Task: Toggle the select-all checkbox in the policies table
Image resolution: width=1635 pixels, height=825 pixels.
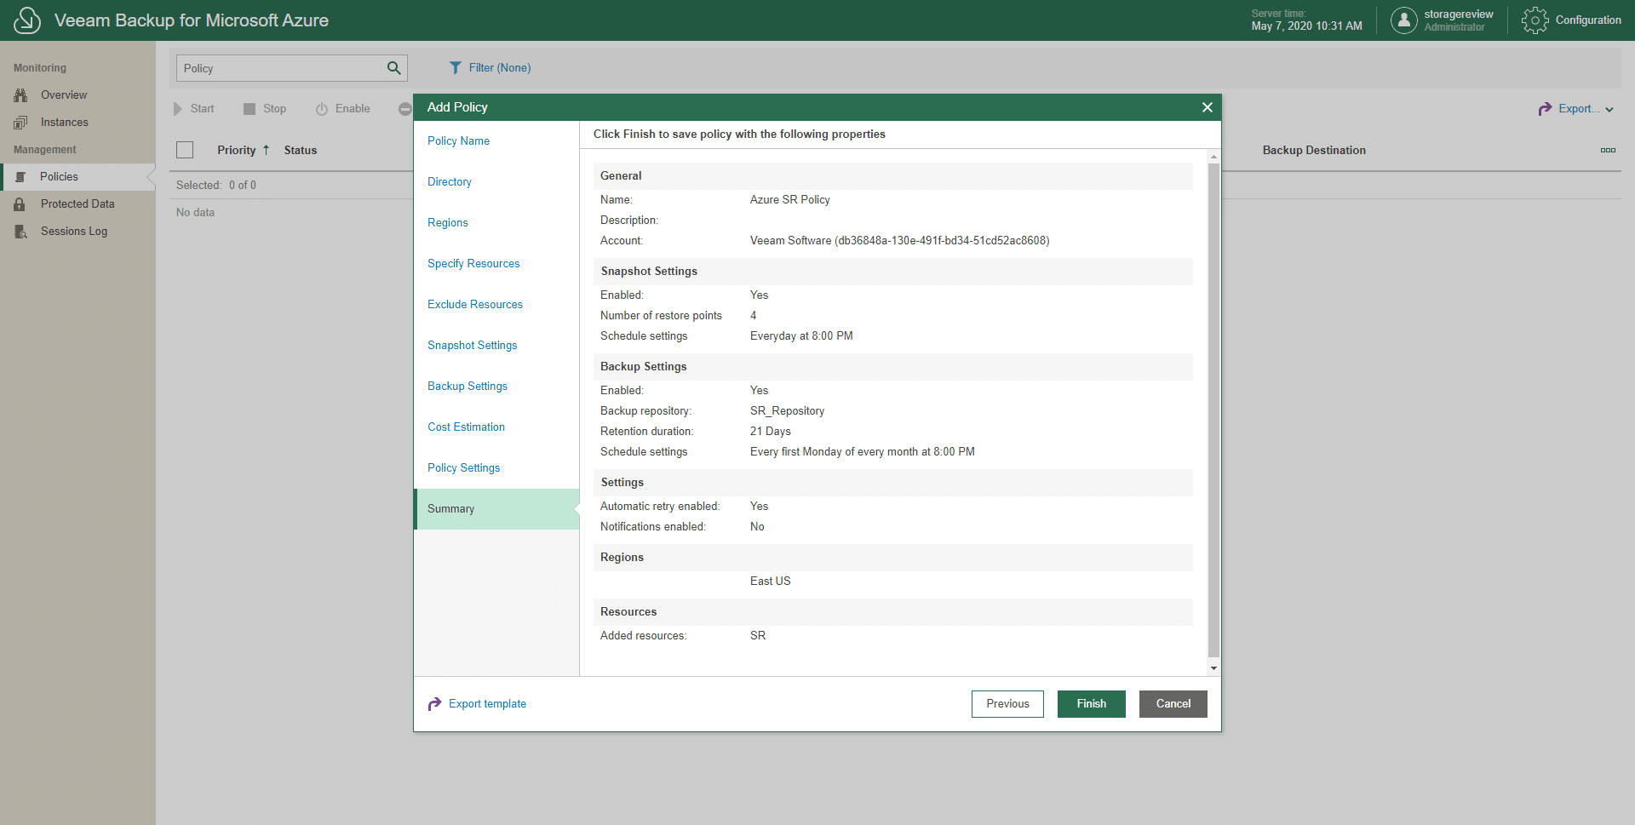Action: [185, 150]
